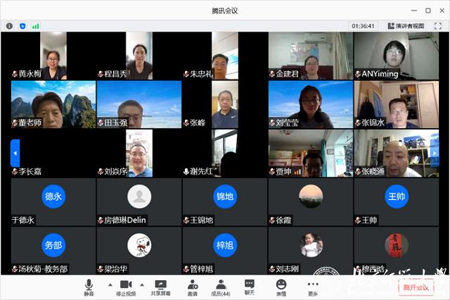This screenshot has height=300, width=450.
Task: Switch layout via speaker view (演讲者视图) button
Action: pos(406,26)
